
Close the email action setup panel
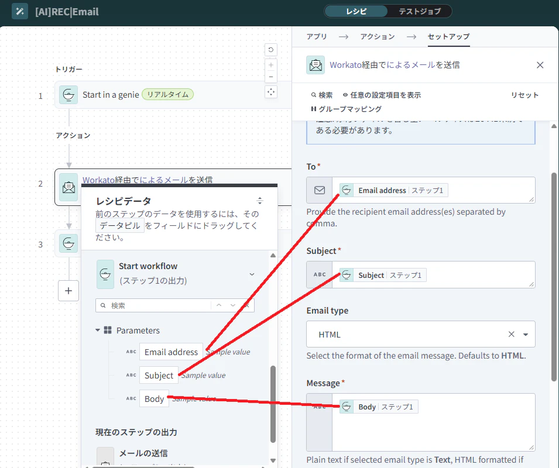point(540,65)
